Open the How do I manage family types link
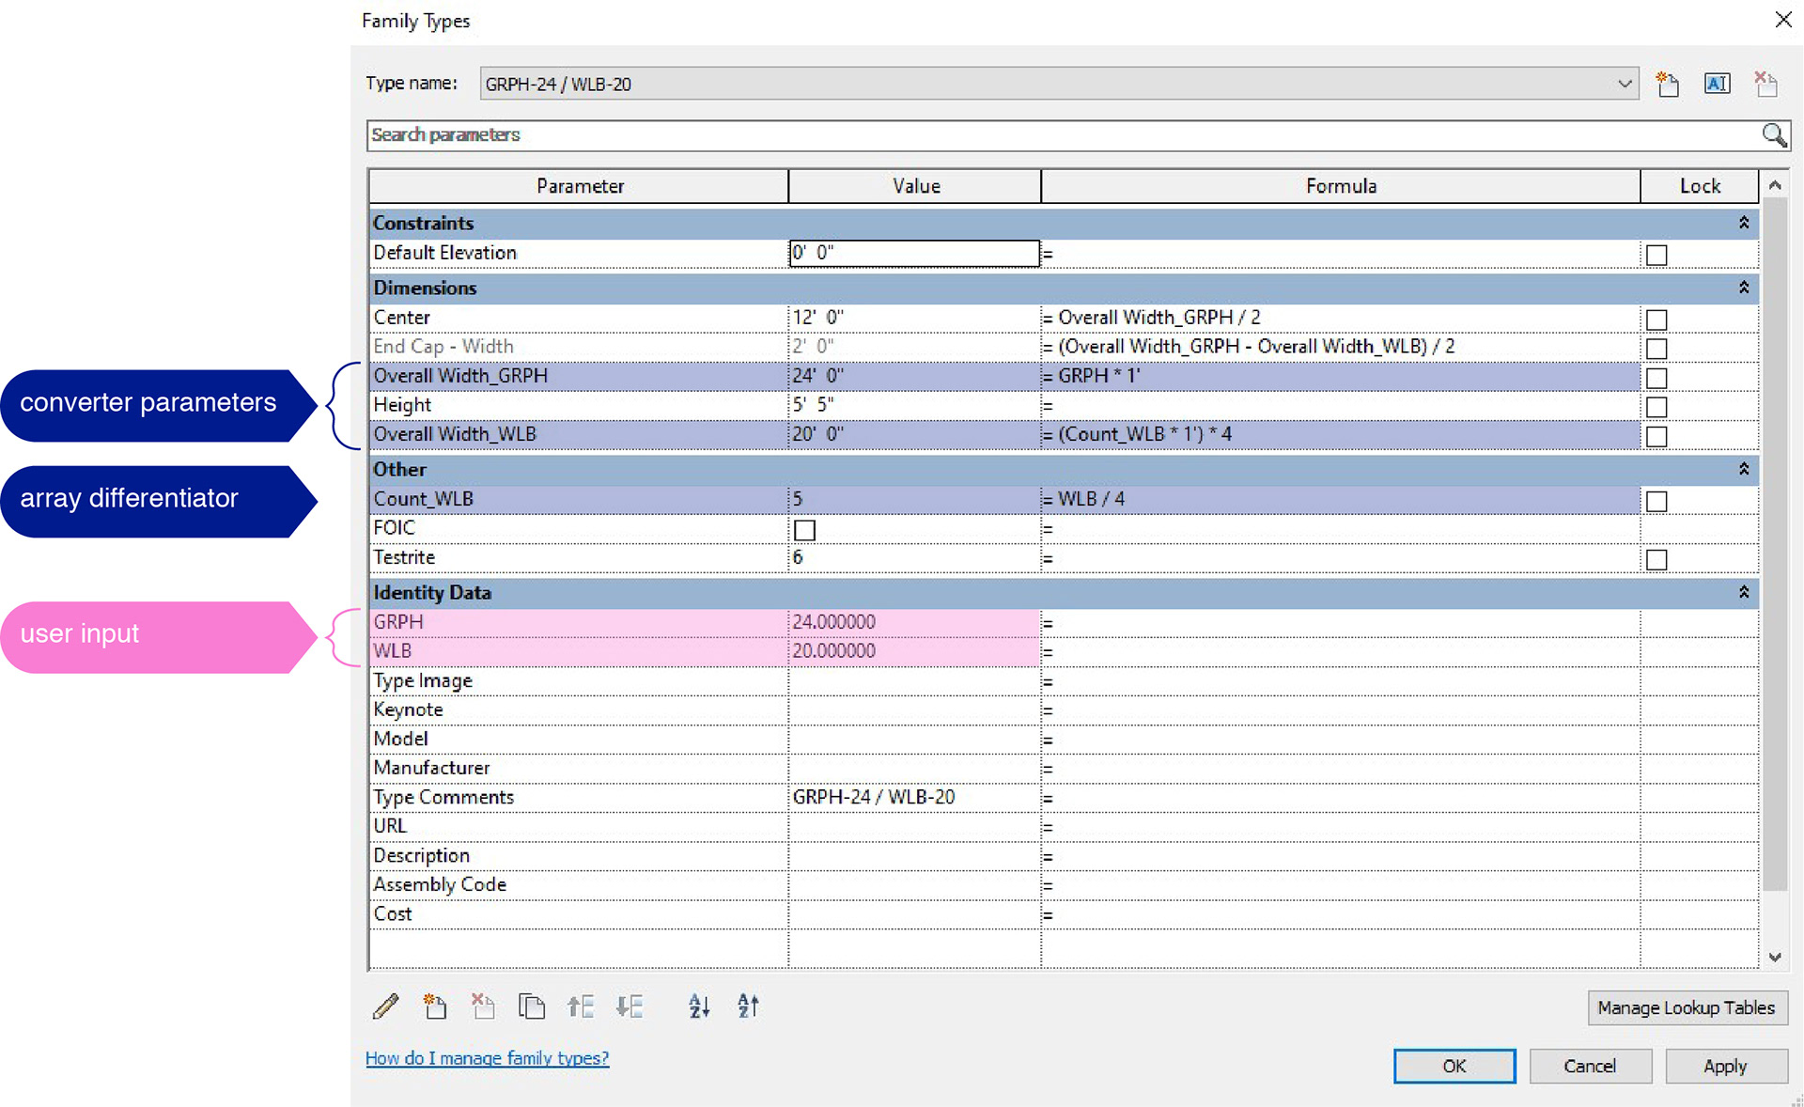This screenshot has height=1107, width=1804. pyautogui.click(x=487, y=1058)
